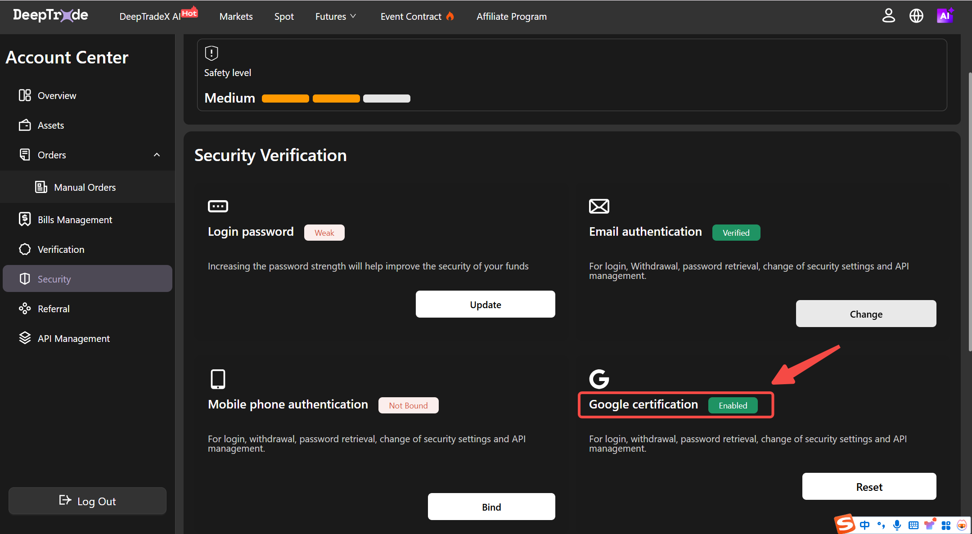The width and height of the screenshot is (972, 534).
Task: Toggle Chinese input mode in IME bar
Action: click(864, 525)
